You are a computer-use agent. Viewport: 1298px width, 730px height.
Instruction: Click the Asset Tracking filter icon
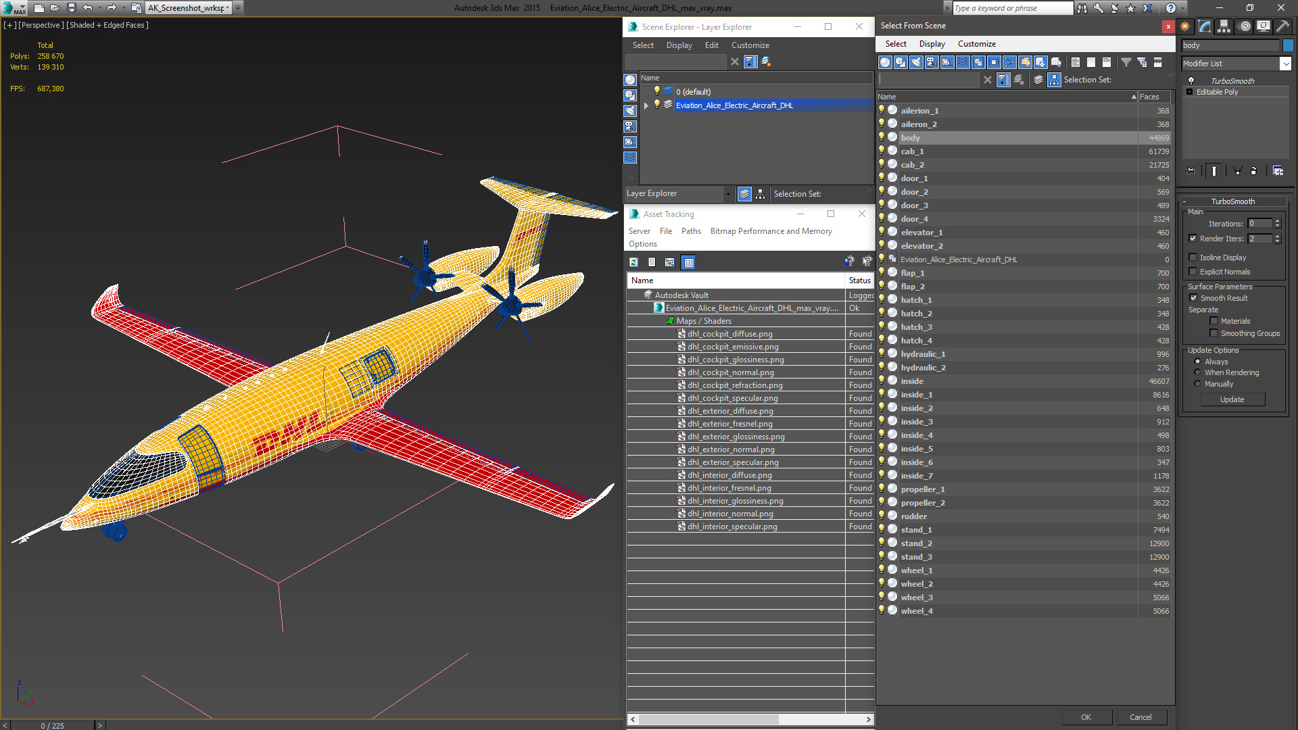[x=669, y=262]
